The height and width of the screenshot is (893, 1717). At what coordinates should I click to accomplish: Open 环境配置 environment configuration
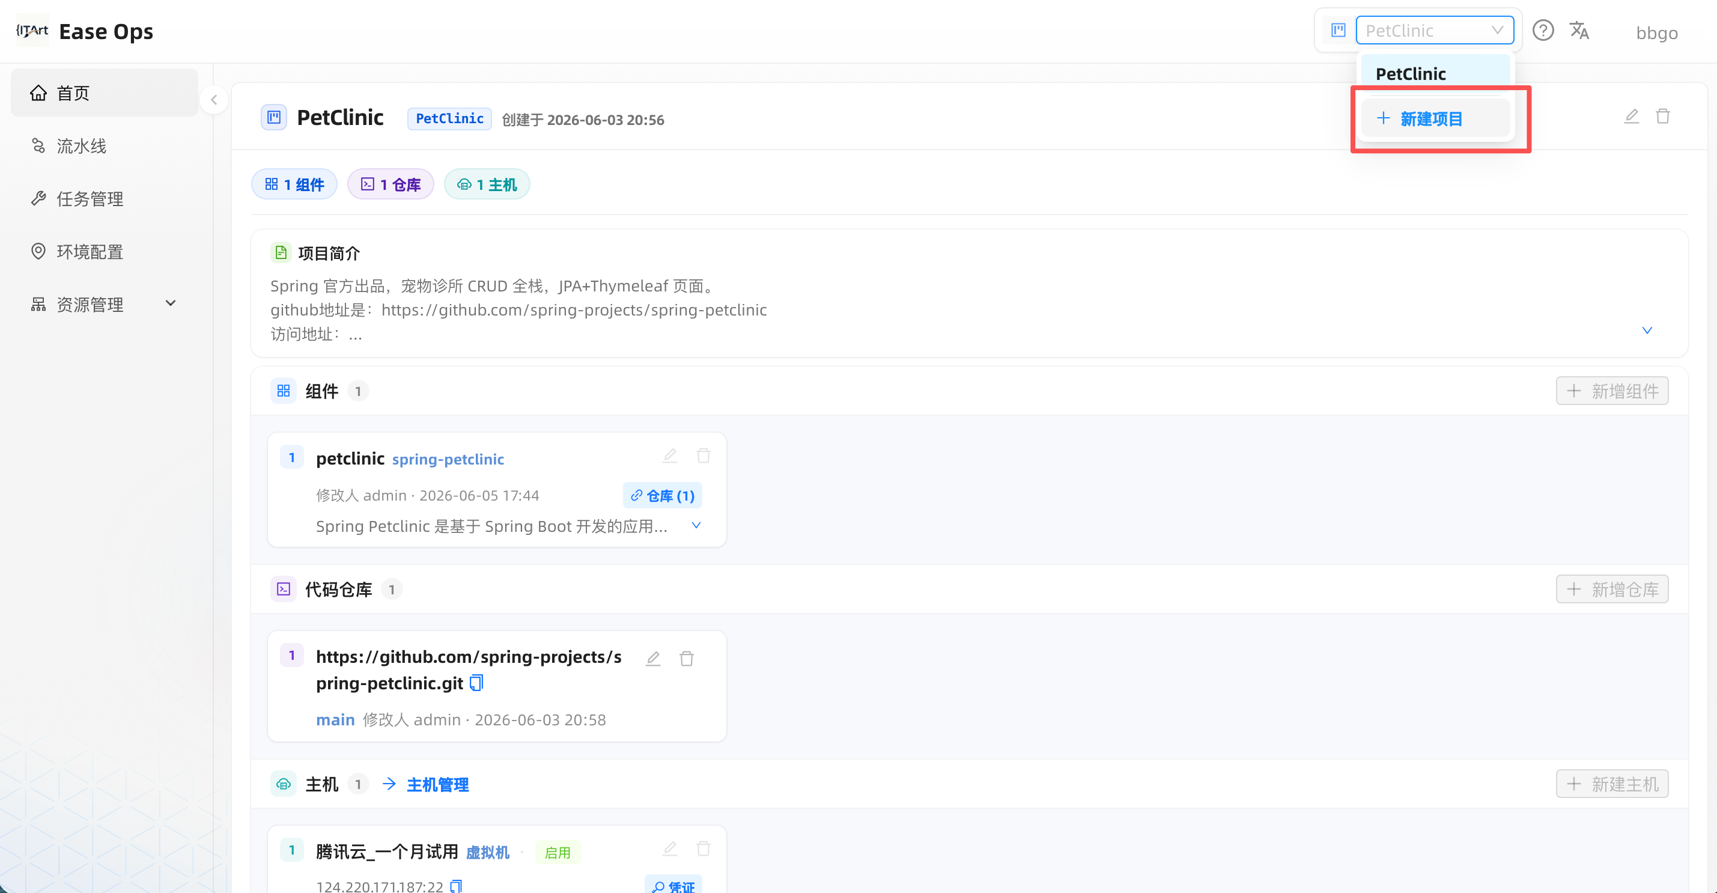(x=104, y=251)
